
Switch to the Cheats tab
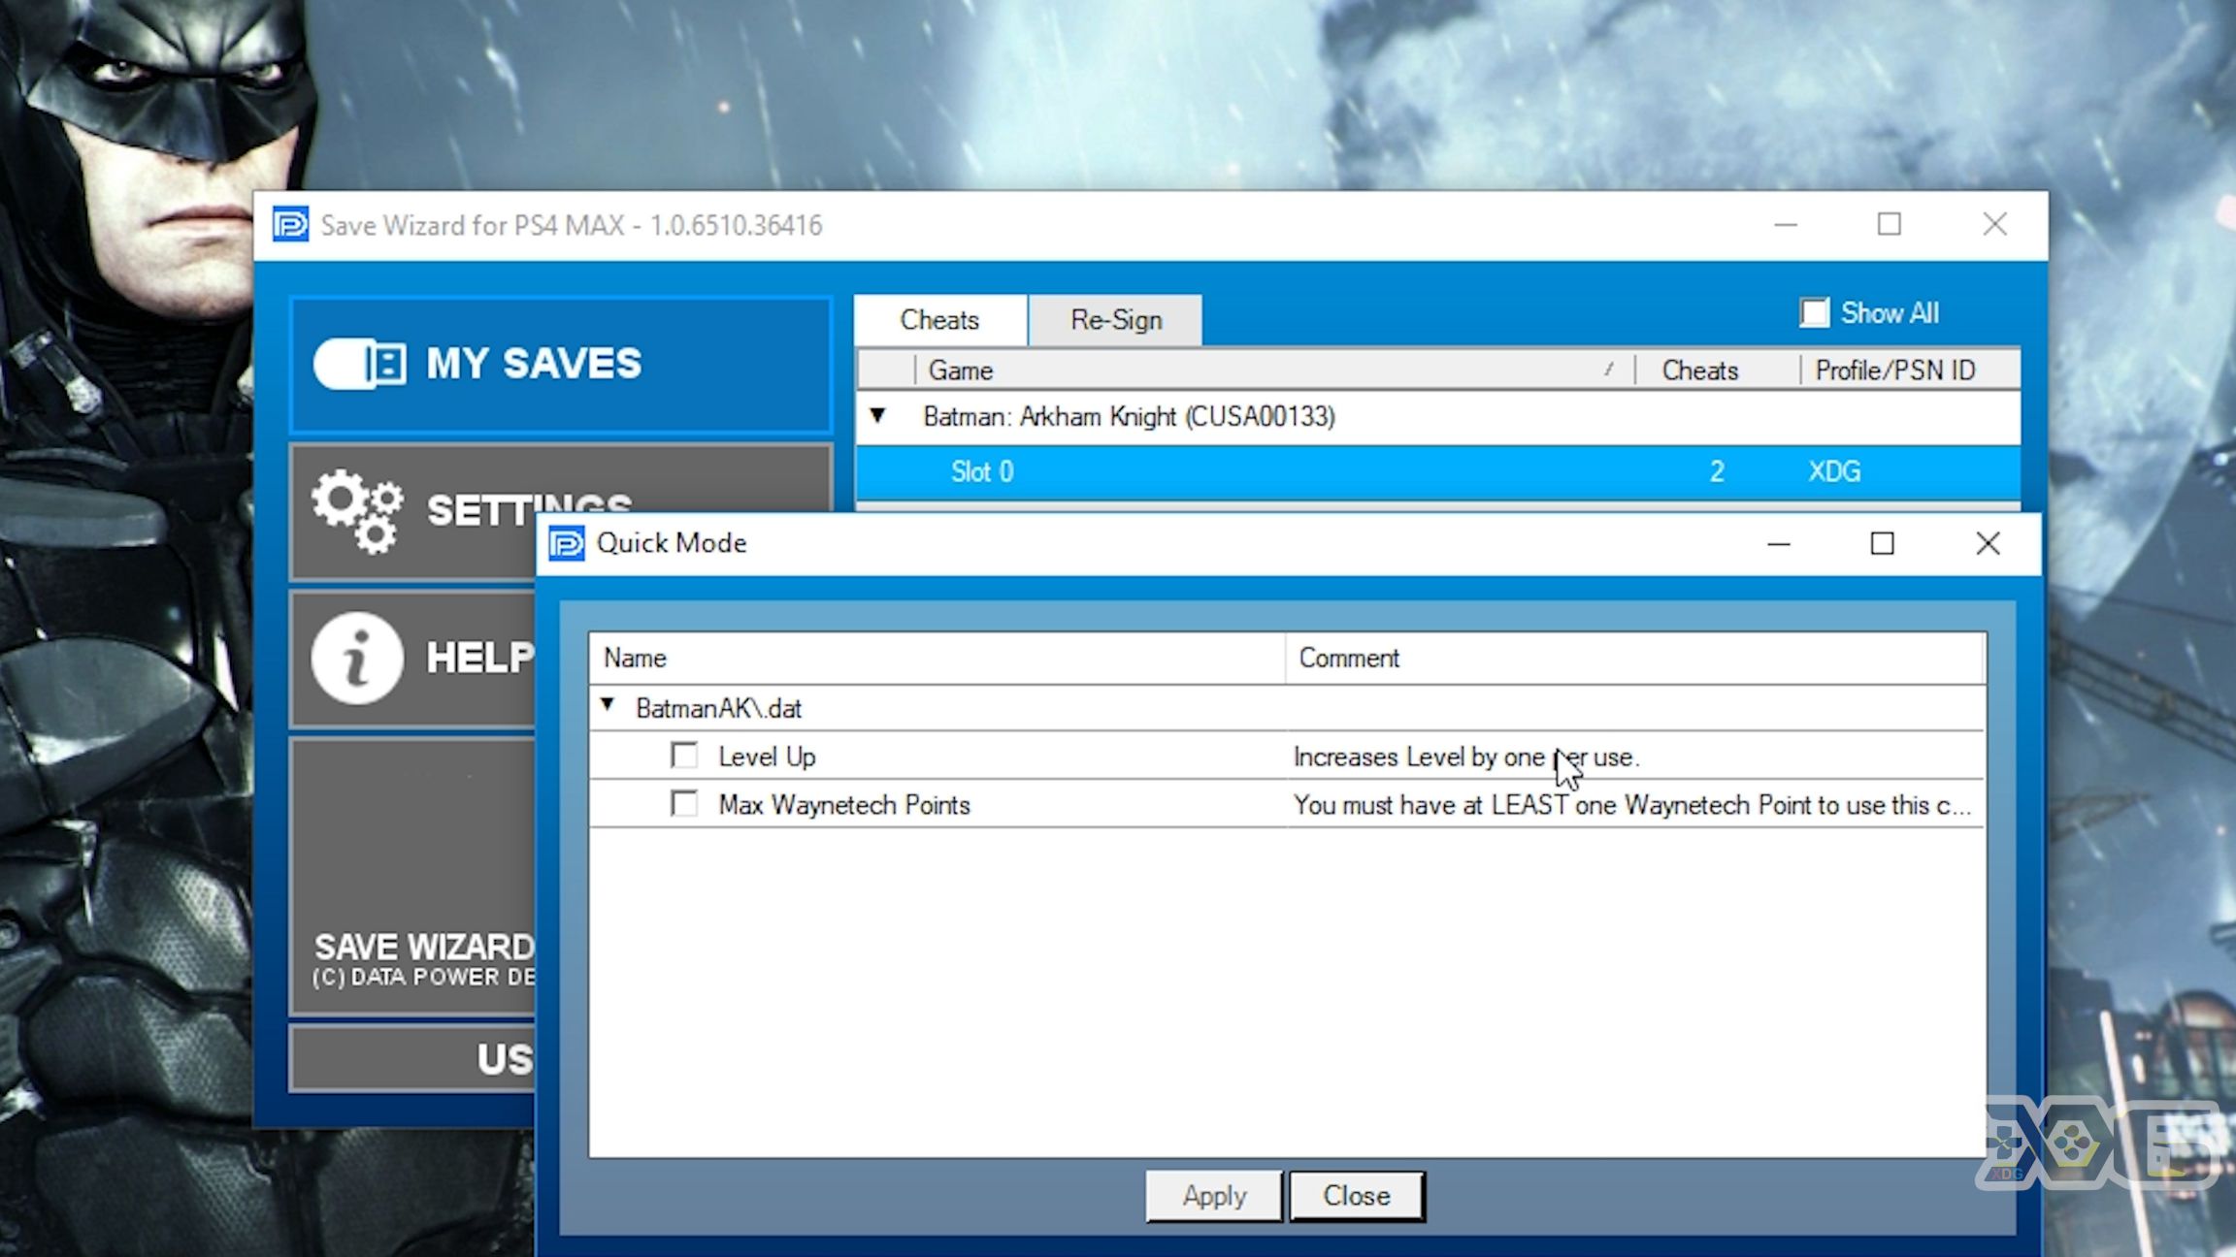[x=938, y=319]
